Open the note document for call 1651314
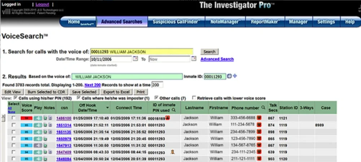361x162 pixels. click(50, 125)
